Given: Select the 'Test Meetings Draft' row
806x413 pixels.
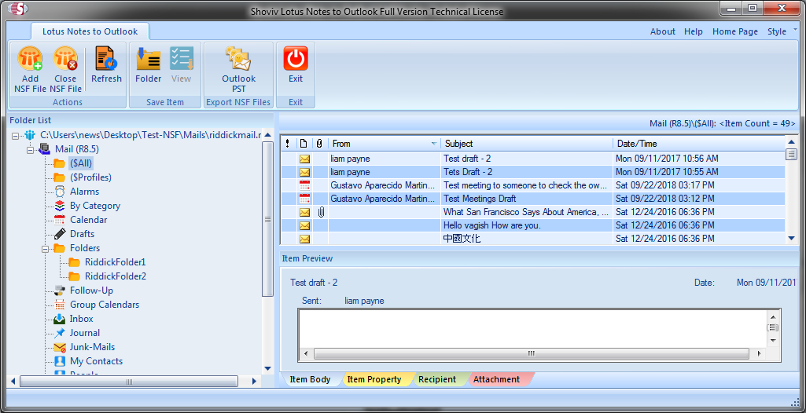Looking at the screenshot, I should [x=533, y=199].
